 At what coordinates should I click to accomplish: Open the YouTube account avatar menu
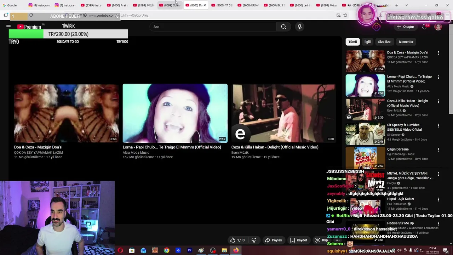tap(438, 27)
